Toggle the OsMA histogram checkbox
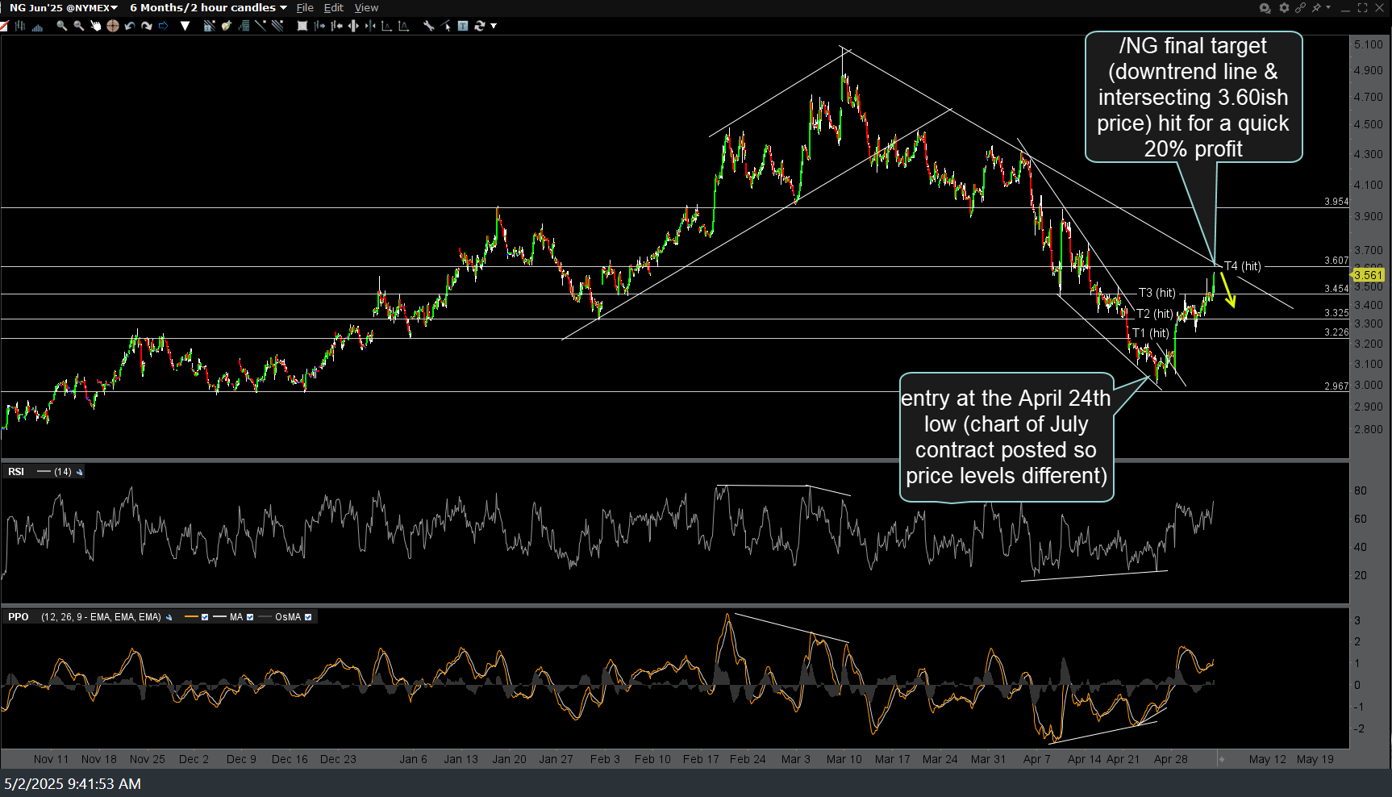Viewport: 1392px width, 797px height. [x=308, y=617]
